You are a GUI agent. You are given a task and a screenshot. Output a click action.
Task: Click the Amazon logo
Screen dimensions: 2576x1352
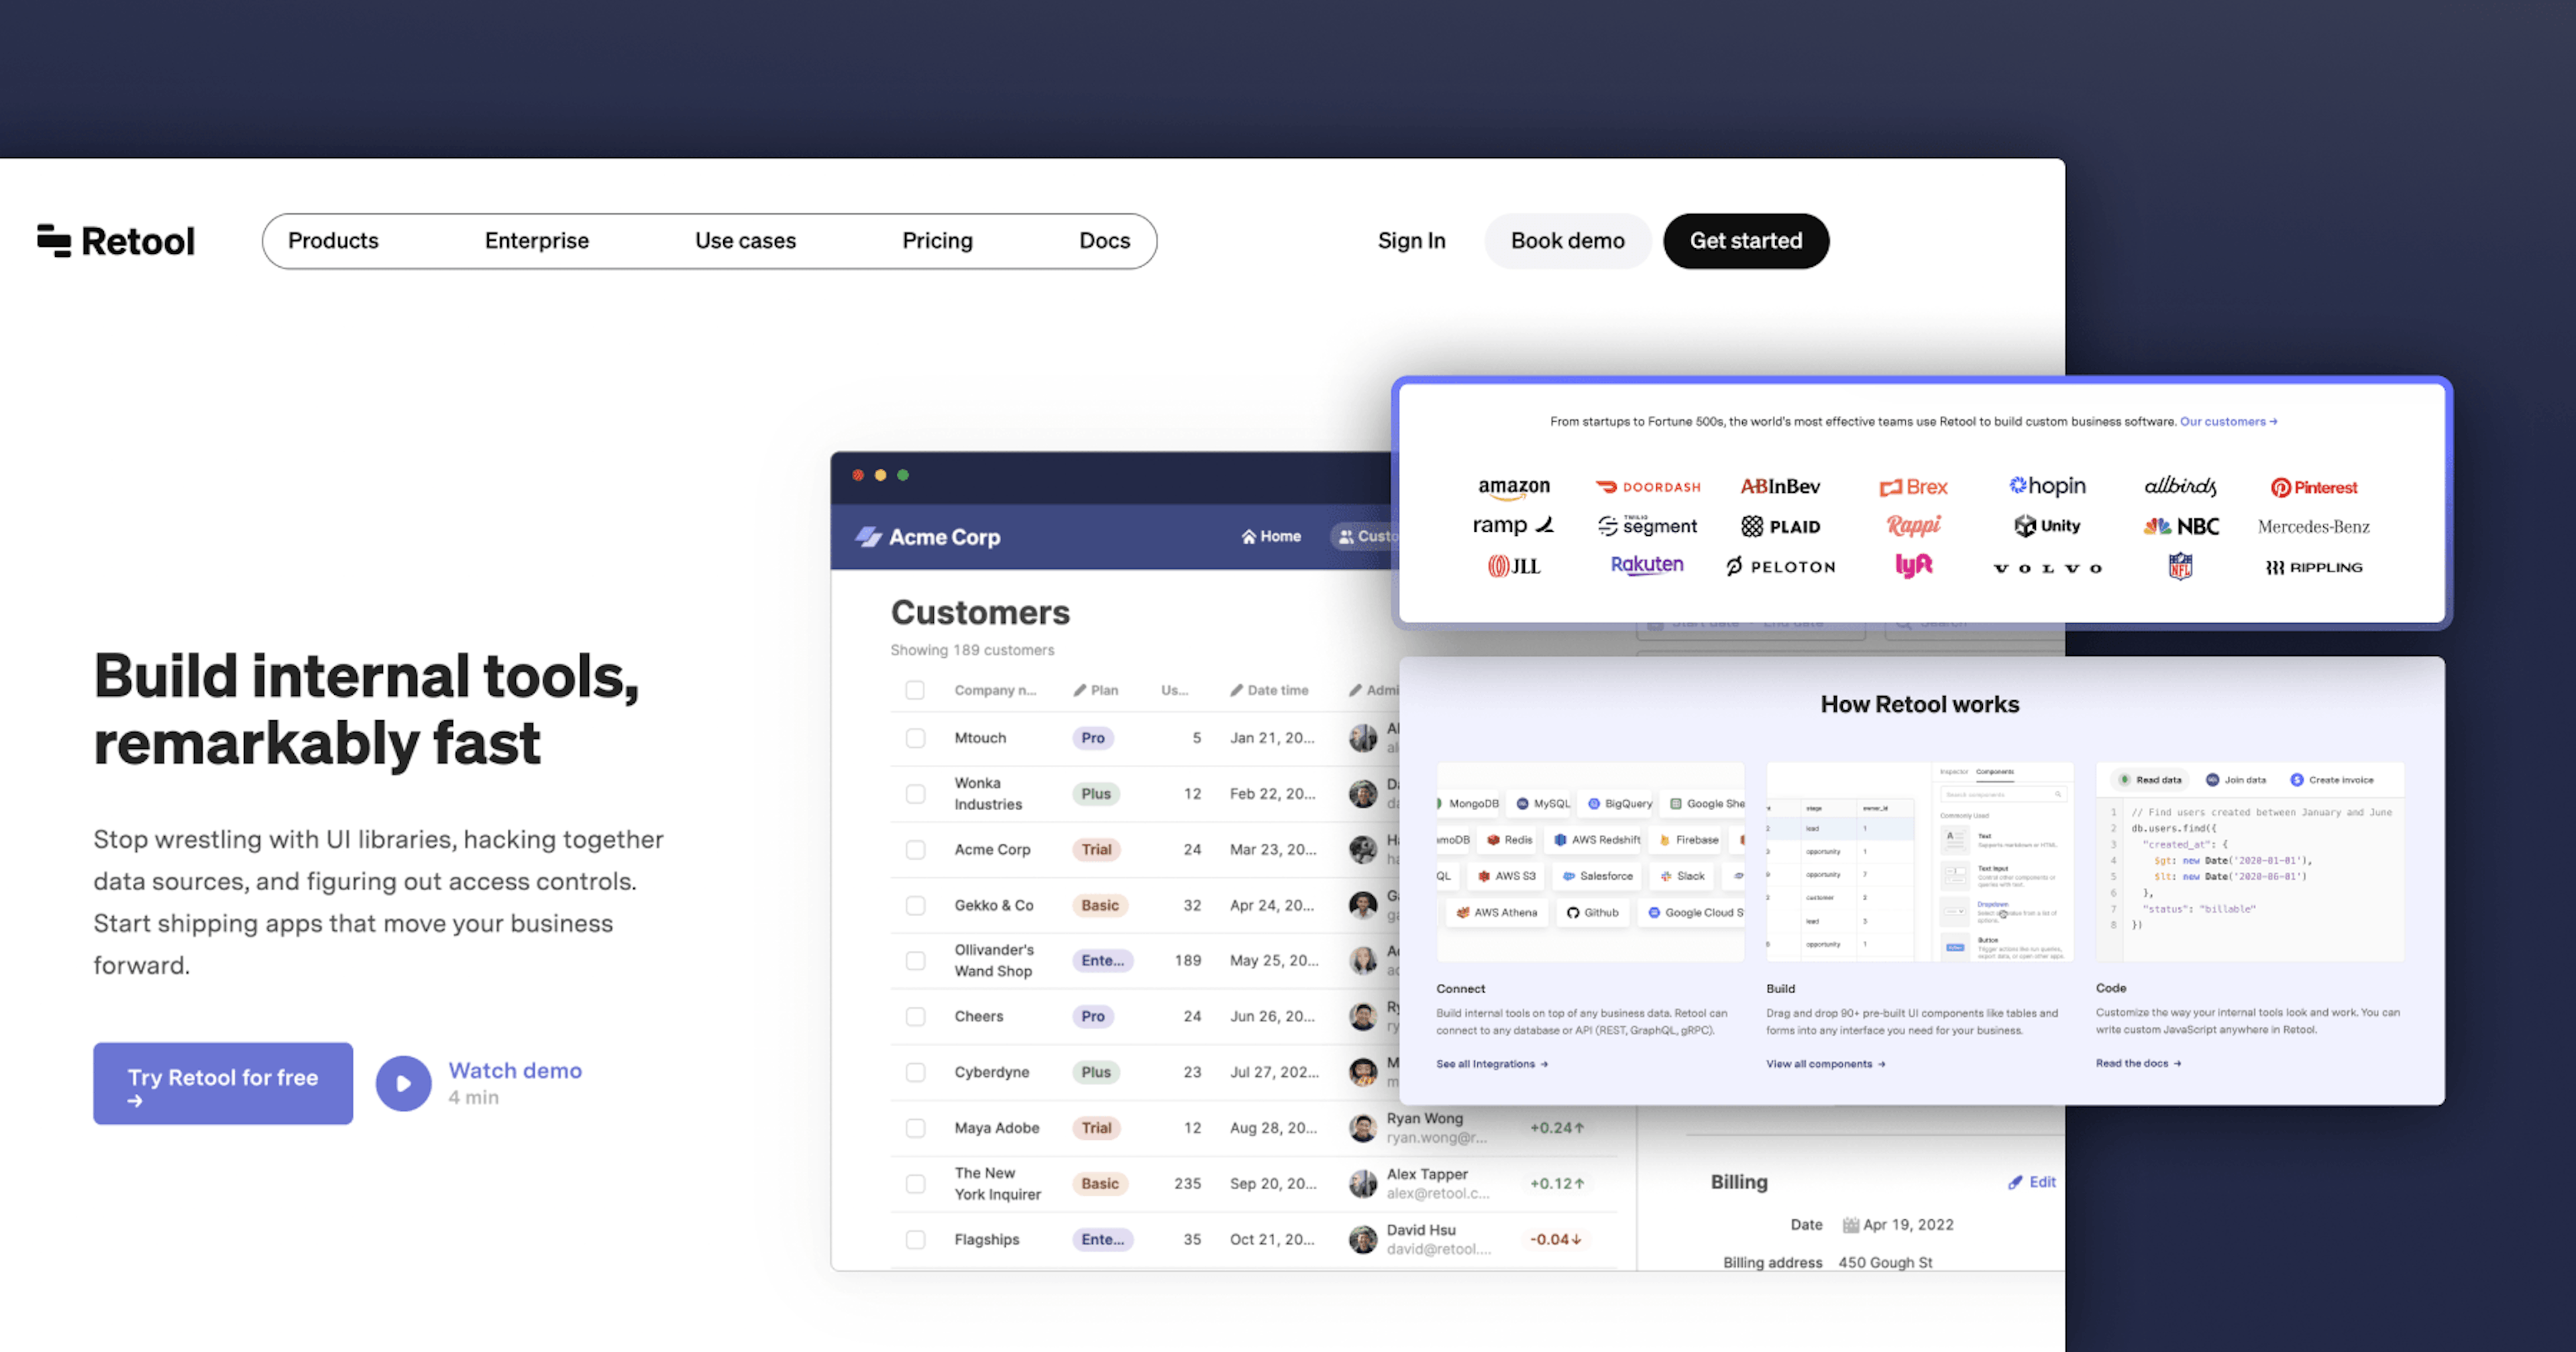1514,487
